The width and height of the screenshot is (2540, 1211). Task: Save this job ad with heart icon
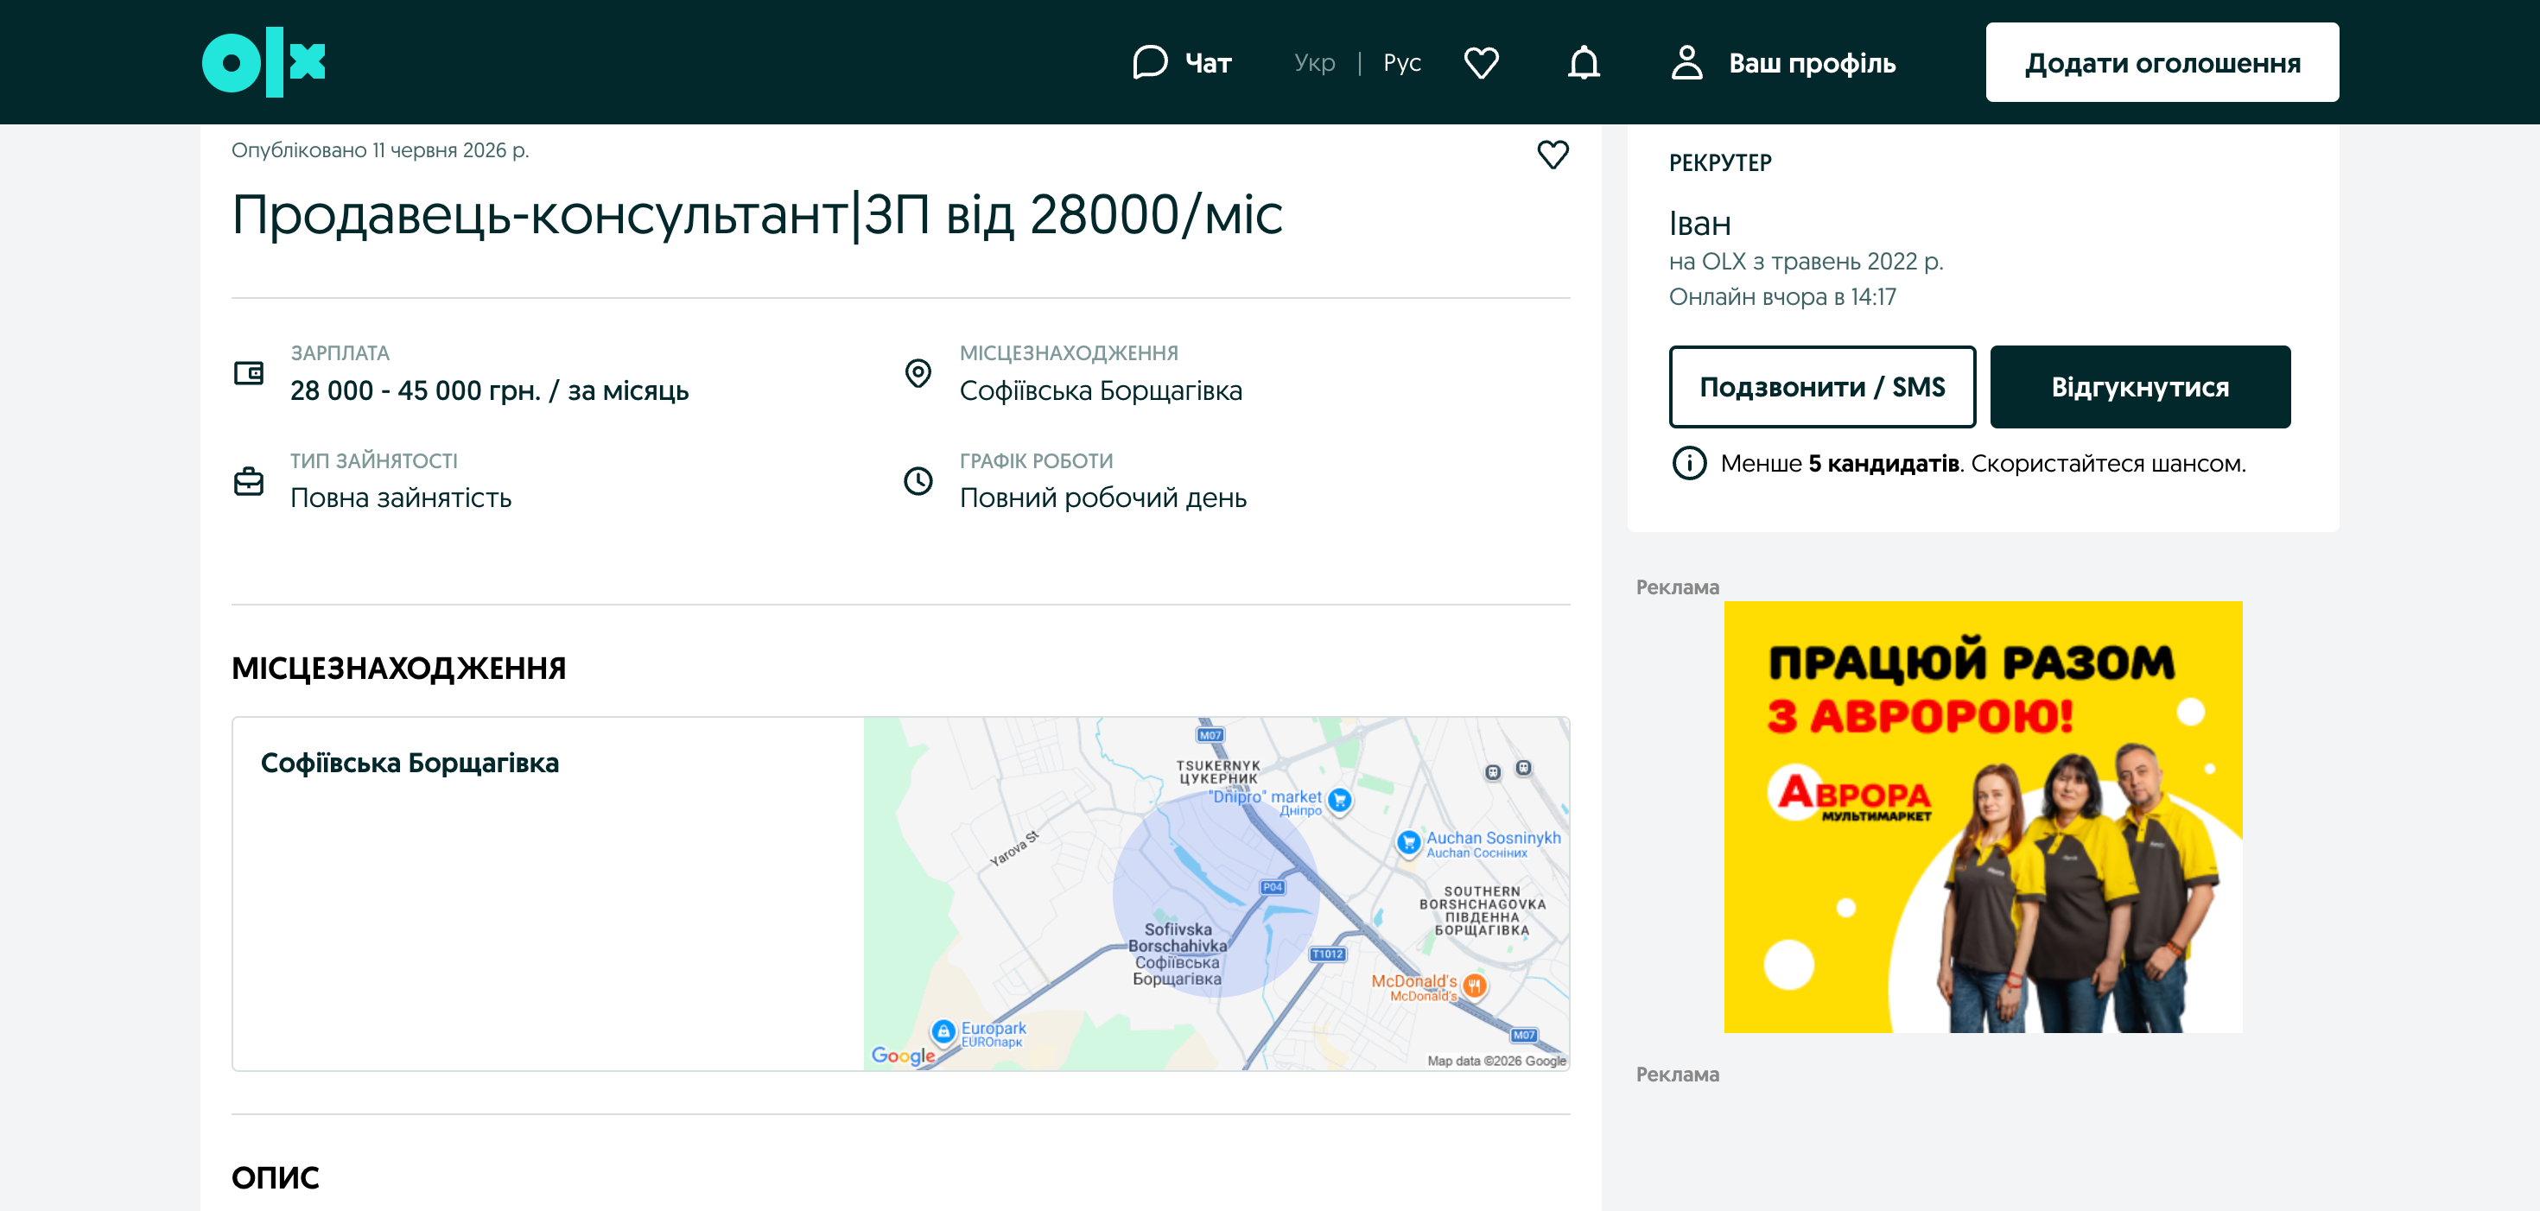(1553, 154)
